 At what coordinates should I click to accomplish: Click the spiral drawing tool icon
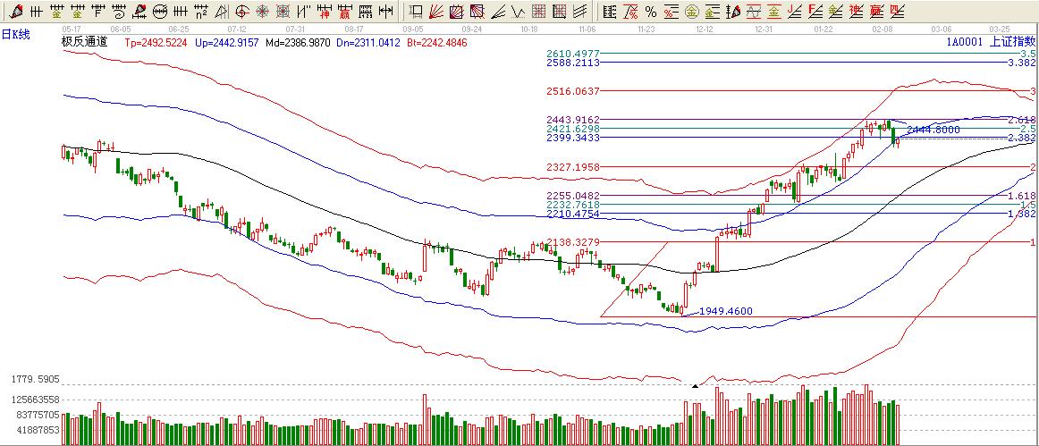118,12
